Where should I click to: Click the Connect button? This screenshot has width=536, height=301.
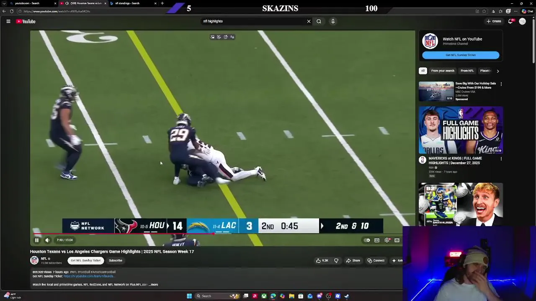tap(376, 260)
